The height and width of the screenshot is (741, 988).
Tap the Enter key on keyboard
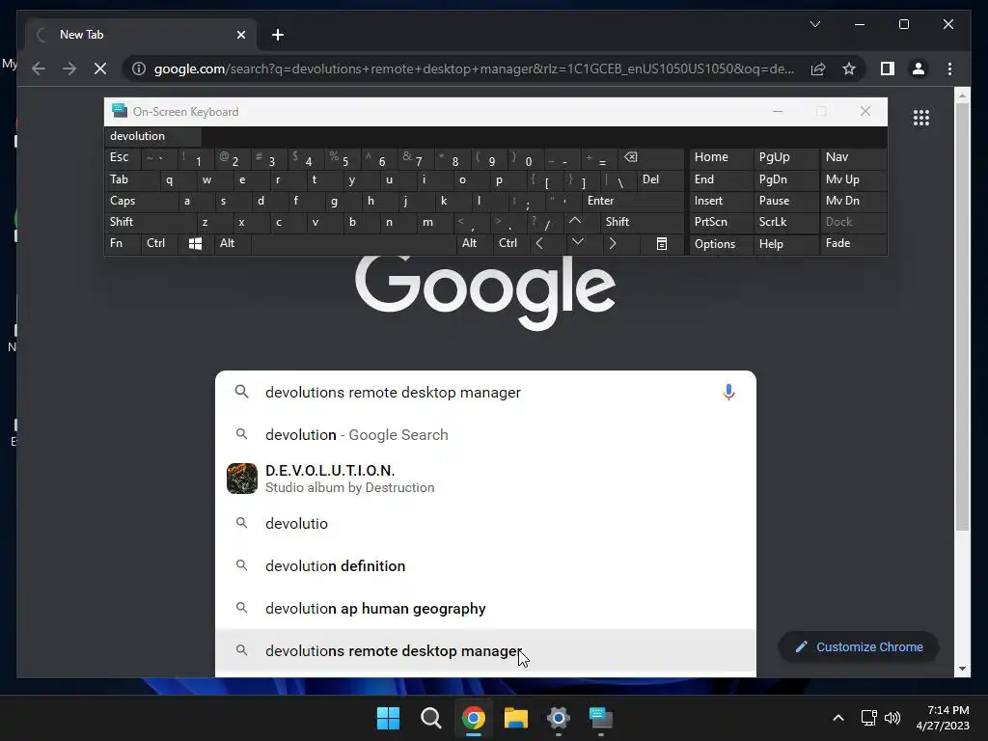pyautogui.click(x=633, y=201)
